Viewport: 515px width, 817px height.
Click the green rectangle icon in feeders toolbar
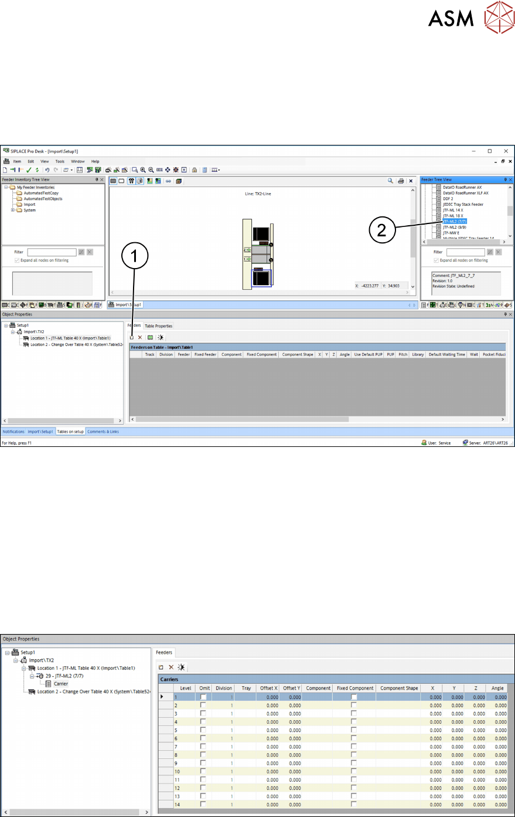tap(150, 337)
